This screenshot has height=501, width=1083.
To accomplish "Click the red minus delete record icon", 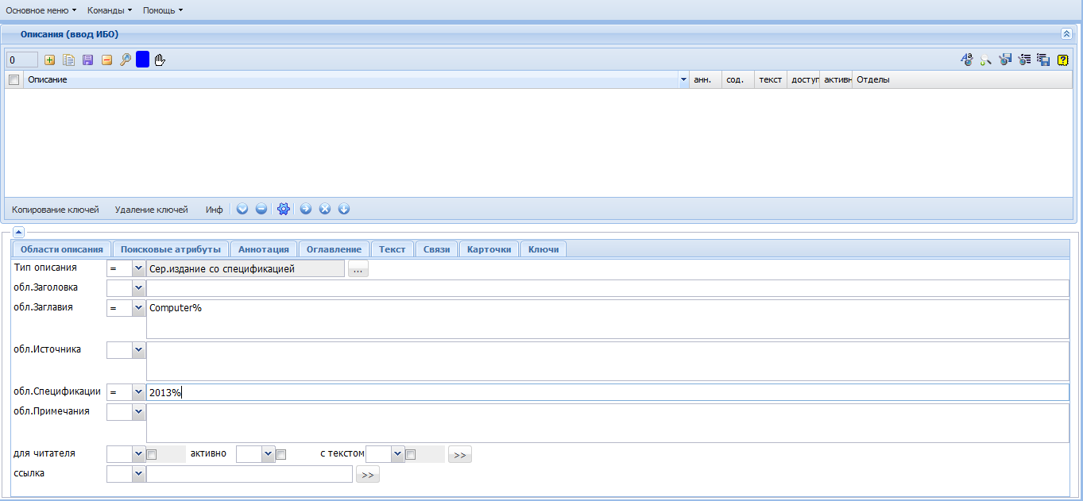I will pyautogui.click(x=107, y=60).
